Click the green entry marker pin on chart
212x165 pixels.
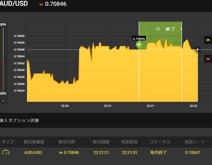coord(139,45)
